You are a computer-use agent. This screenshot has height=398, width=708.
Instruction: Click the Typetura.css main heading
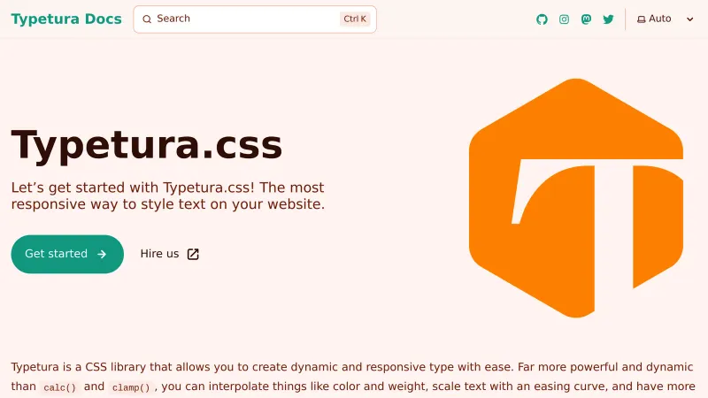pos(147,144)
